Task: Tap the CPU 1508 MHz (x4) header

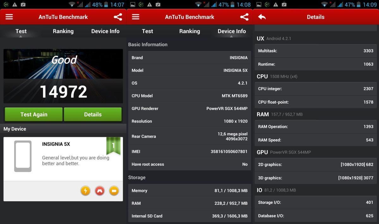Action: (x=277, y=76)
